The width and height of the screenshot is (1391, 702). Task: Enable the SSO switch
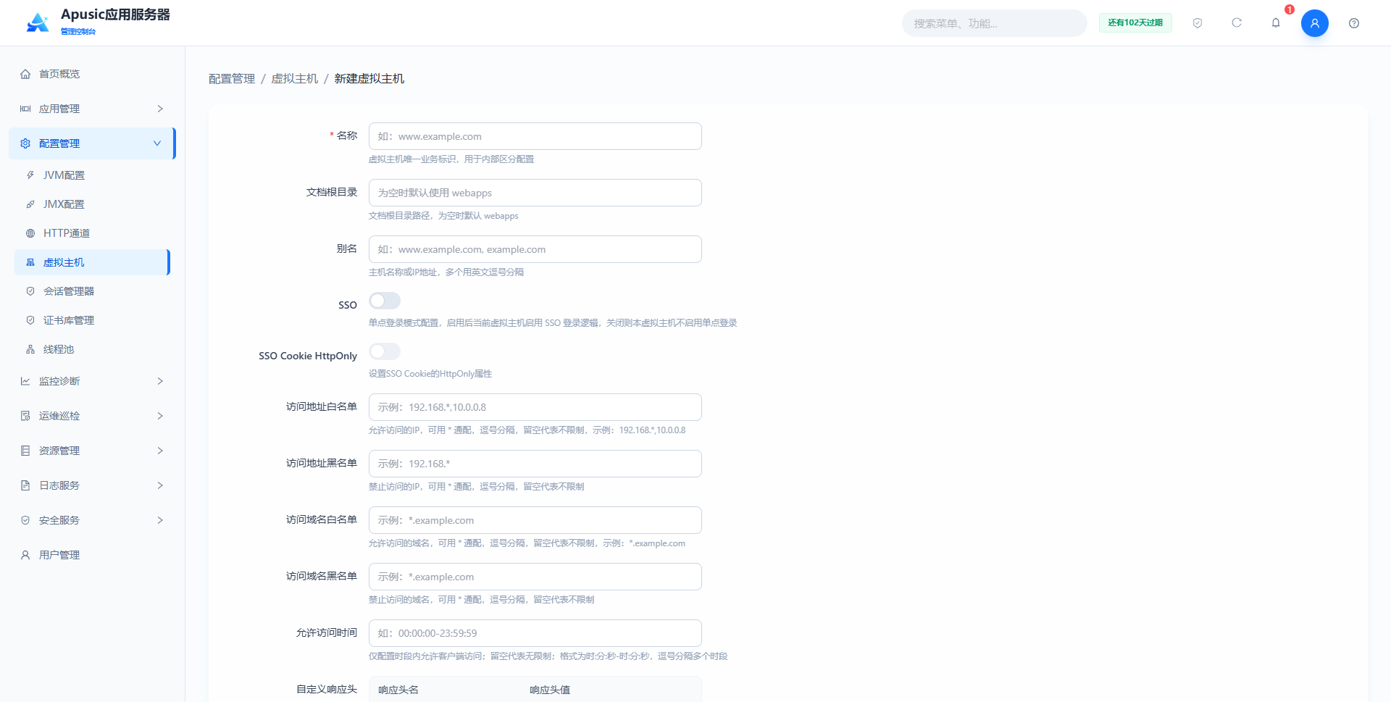(385, 301)
